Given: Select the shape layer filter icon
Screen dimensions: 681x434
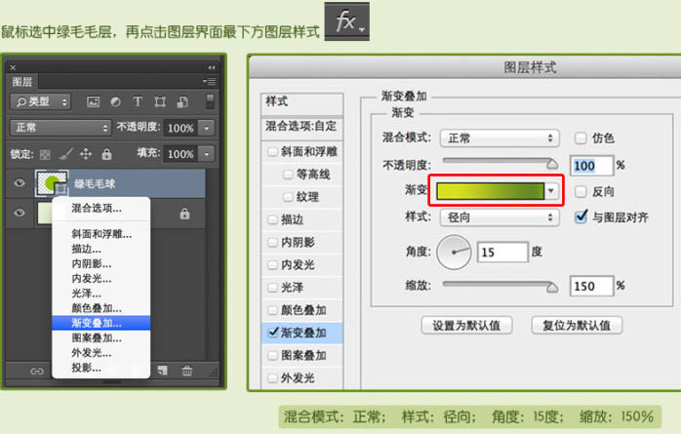Looking at the screenshot, I should coord(160,102).
